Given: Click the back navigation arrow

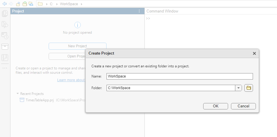Looking at the screenshot, I should [x=4, y=4].
